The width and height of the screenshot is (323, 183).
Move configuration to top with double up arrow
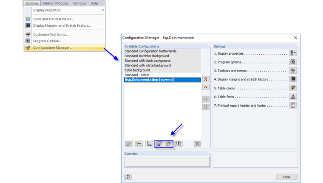pos(206,79)
